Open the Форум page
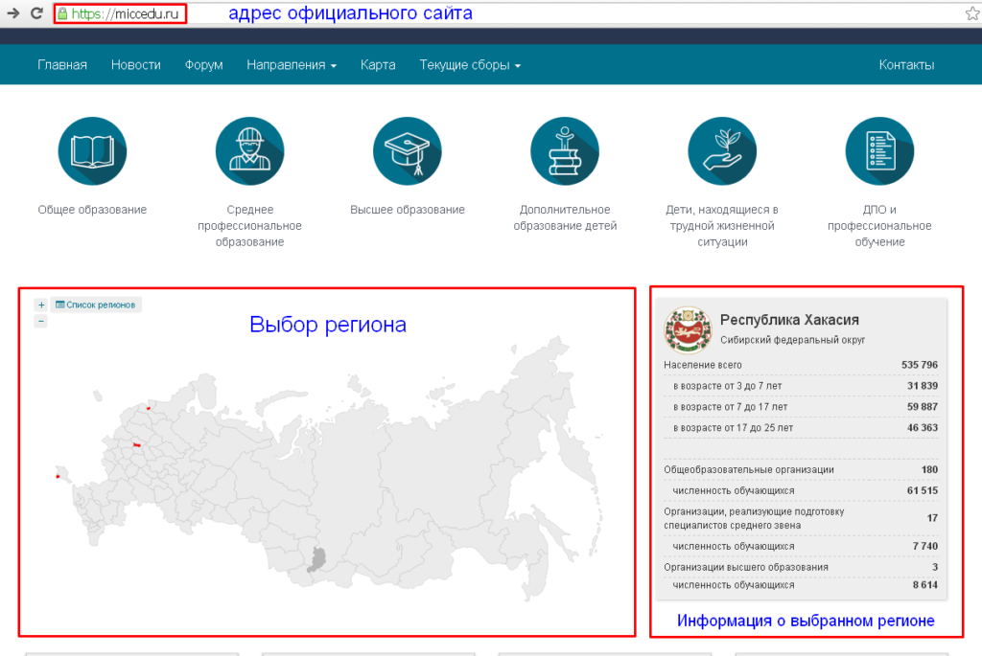 click(203, 65)
